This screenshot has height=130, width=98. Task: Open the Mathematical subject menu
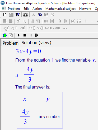click(x=60, y=9)
